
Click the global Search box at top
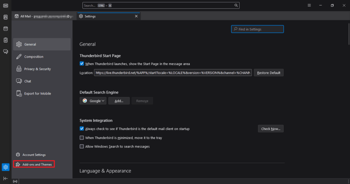click(161, 5)
